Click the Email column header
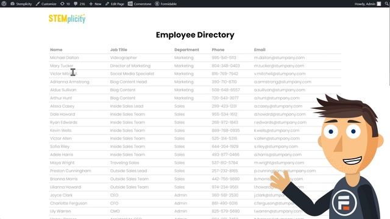Viewport: 390px width, 219px height. (260, 50)
